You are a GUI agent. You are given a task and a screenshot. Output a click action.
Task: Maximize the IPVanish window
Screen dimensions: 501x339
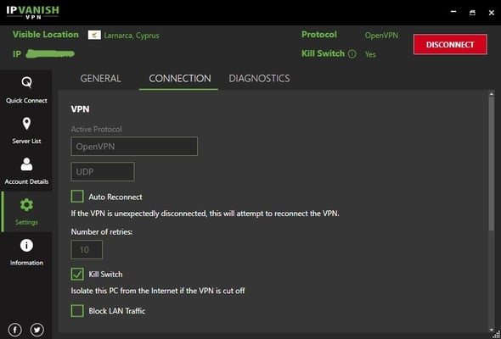[472, 13]
